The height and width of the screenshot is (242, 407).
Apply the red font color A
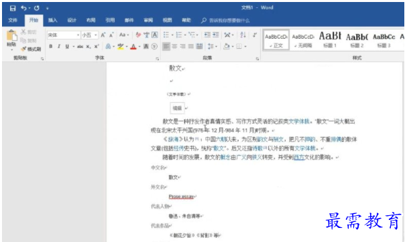click(133, 47)
